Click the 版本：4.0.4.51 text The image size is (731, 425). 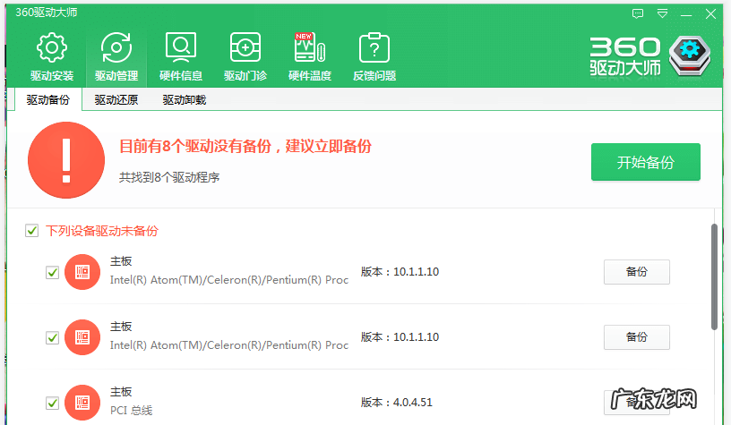click(x=397, y=403)
